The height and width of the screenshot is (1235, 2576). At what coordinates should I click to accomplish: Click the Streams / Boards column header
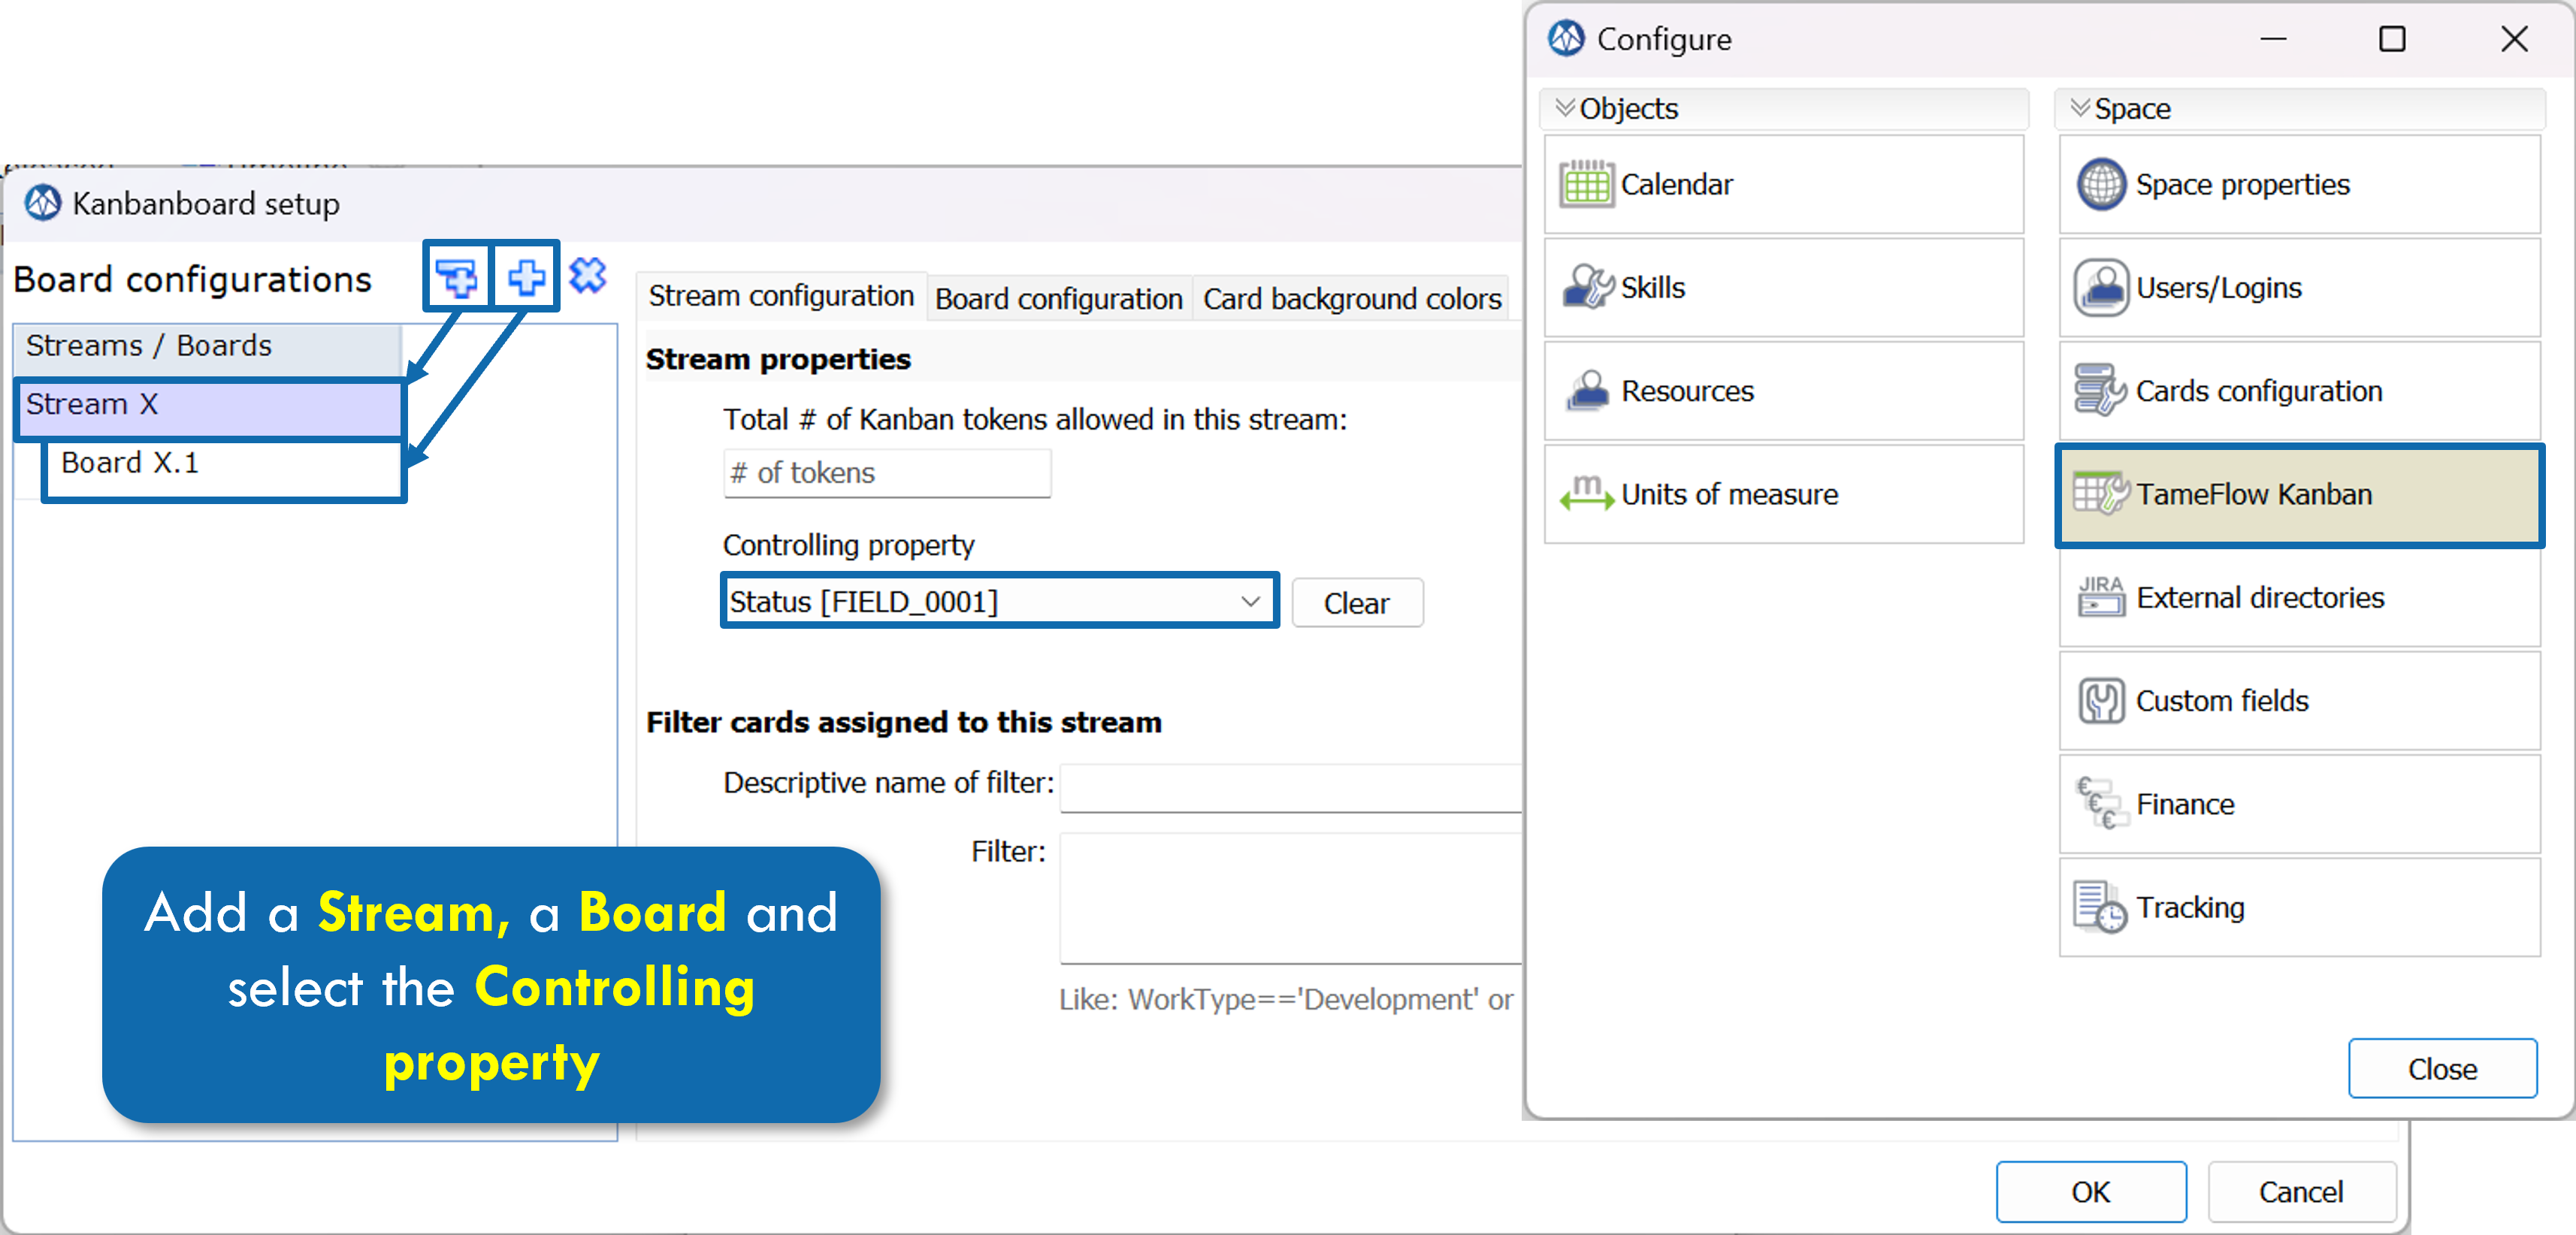(207, 347)
